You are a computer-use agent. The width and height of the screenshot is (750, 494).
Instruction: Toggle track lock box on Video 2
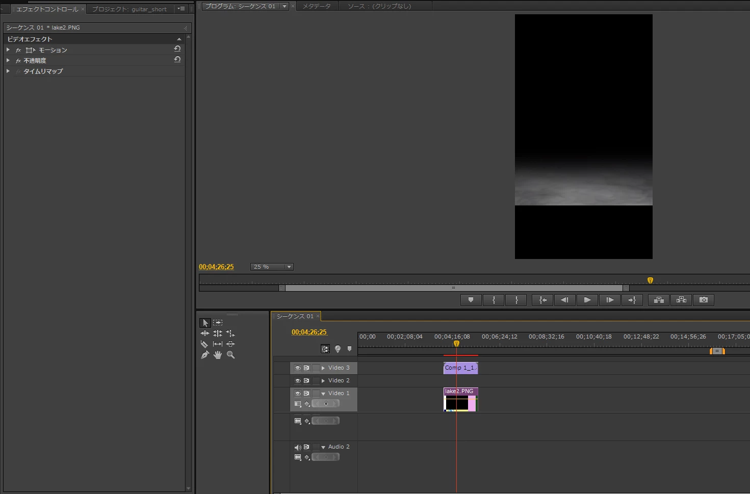click(x=316, y=381)
